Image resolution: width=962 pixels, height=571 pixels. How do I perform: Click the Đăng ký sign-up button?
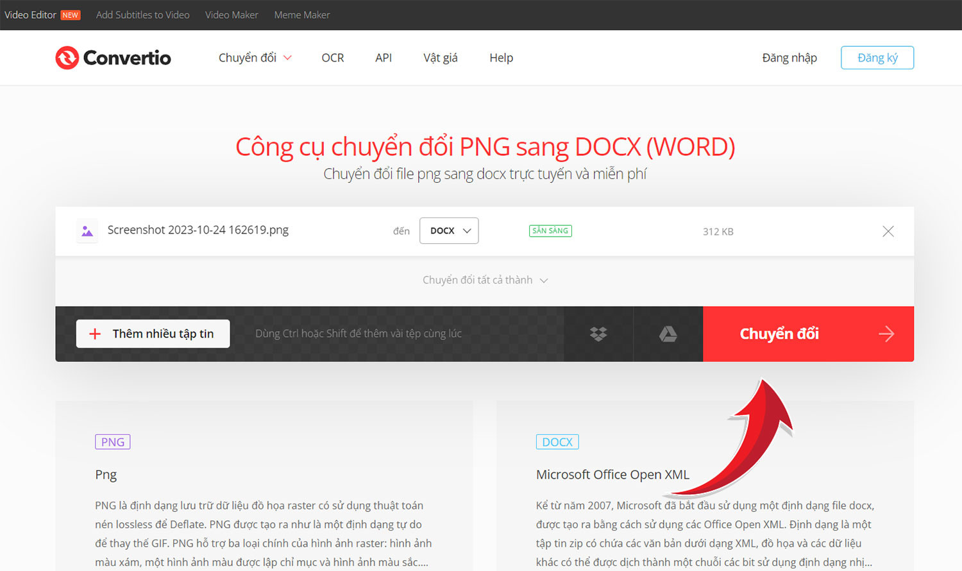coord(877,58)
